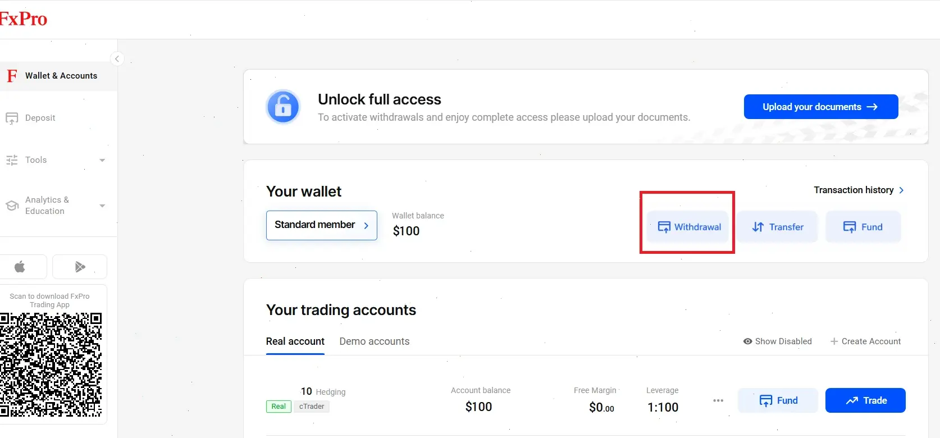Screen dimensions: 940x438
Task: Click Upload your documents button
Action: [x=820, y=107]
